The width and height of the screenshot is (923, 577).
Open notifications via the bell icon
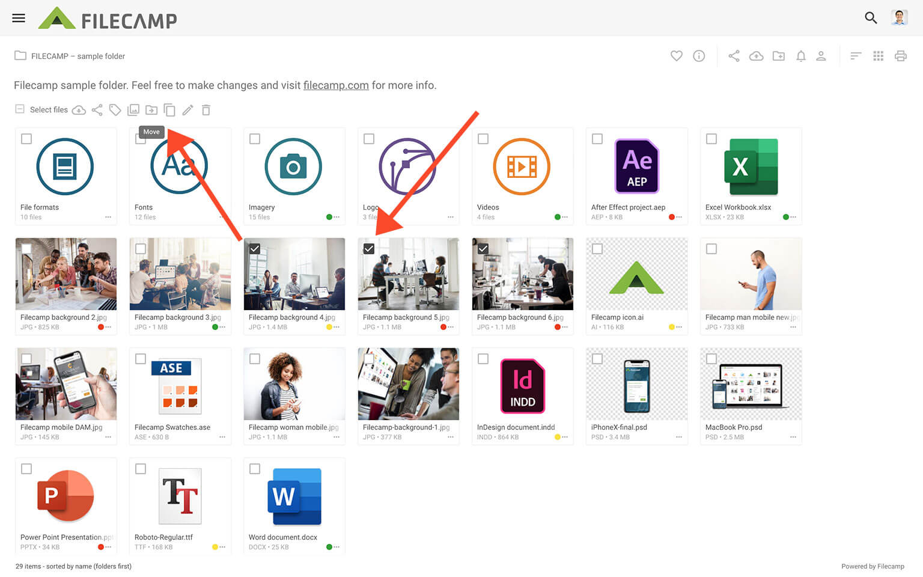click(x=801, y=56)
